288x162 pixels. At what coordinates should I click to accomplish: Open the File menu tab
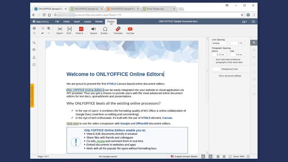(57, 22)
